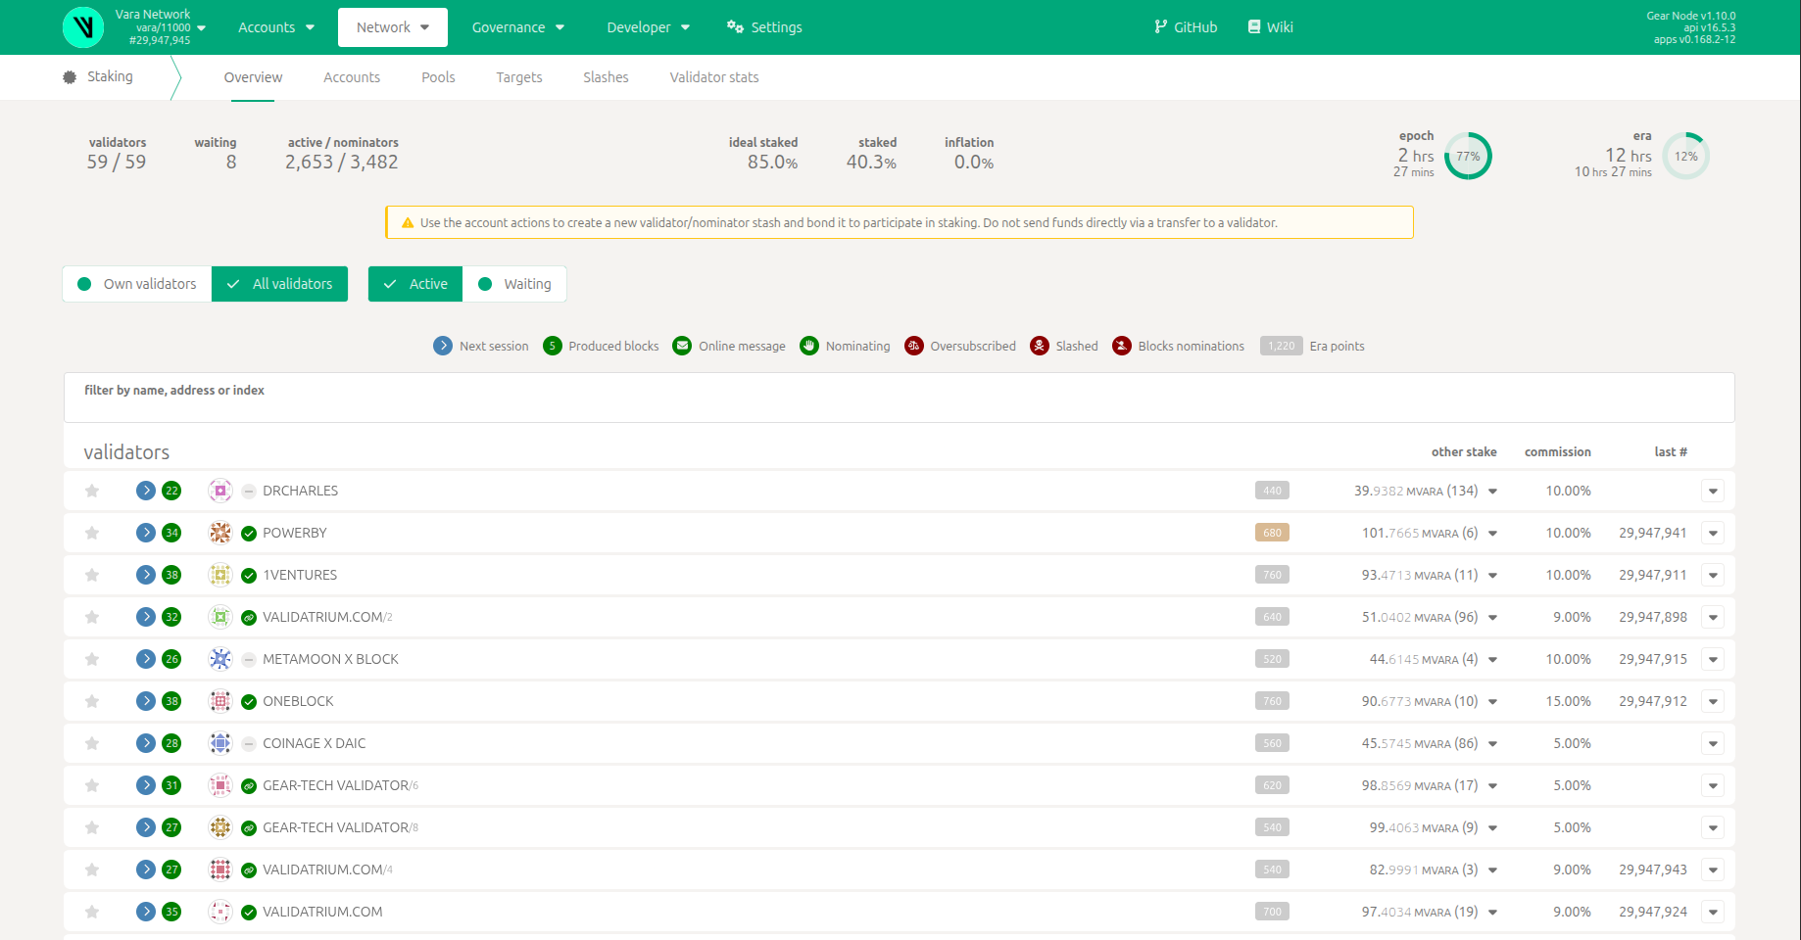Viewport: 1801px width, 940px height.
Task: Open the Developer dropdown menu
Action: 649,27
